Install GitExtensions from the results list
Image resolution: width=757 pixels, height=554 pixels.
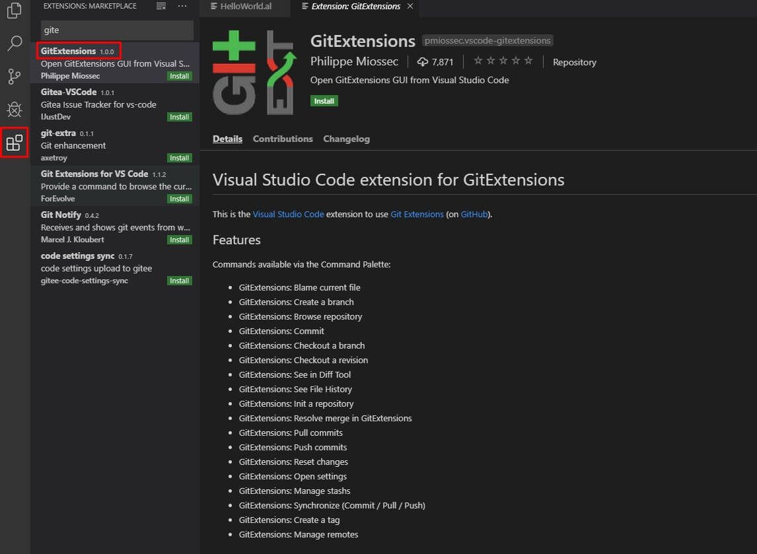(x=180, y=76)
